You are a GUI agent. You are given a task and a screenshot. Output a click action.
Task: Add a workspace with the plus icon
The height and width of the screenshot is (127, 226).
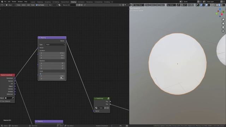pyautogui.click(x=112, y=2)
